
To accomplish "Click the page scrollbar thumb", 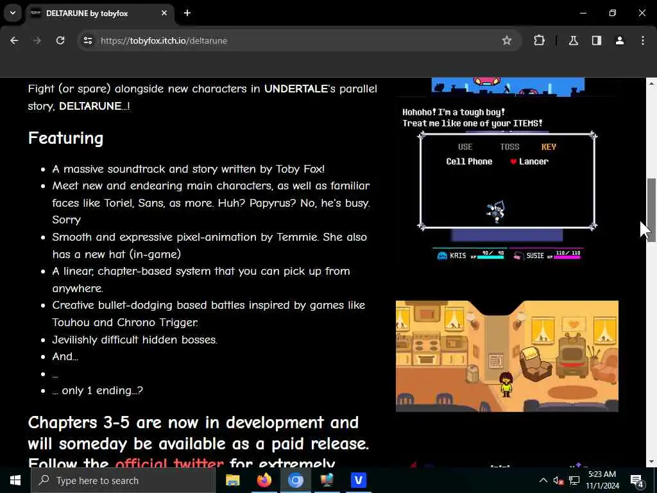I will tap(651, 210).
